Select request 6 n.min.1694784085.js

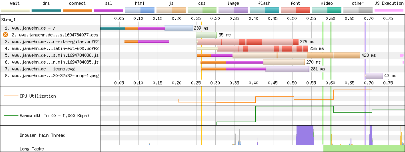[x=52, y=62]
